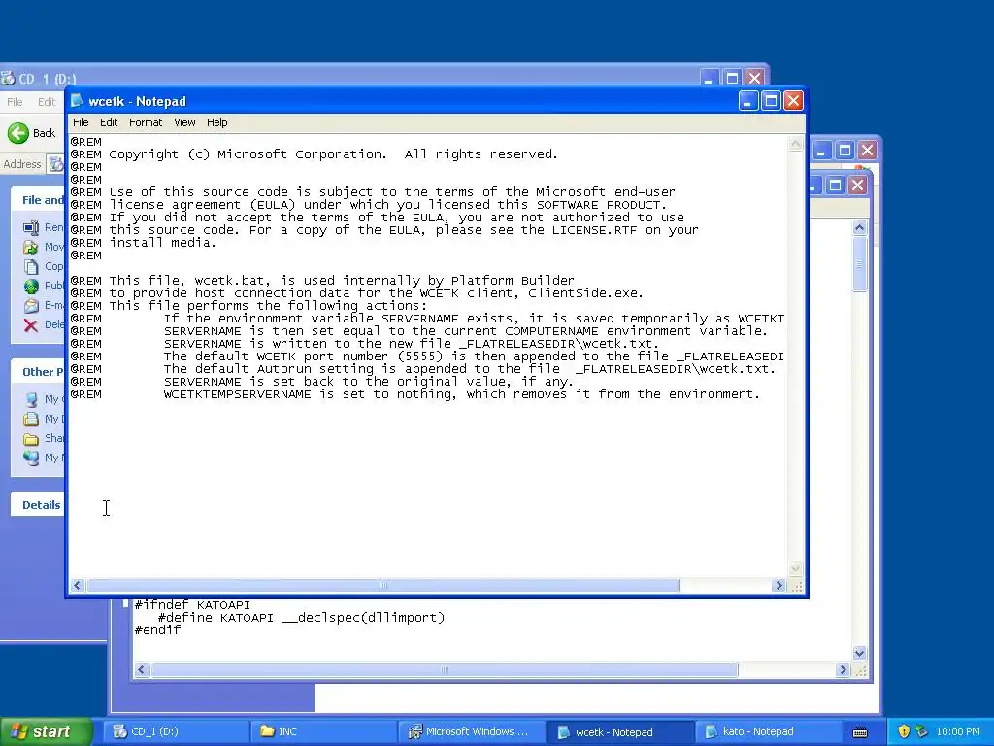
Task: Click left arrow of kato horizontal scrollbar
Action: pyautogui.click(x=142, y=670)
